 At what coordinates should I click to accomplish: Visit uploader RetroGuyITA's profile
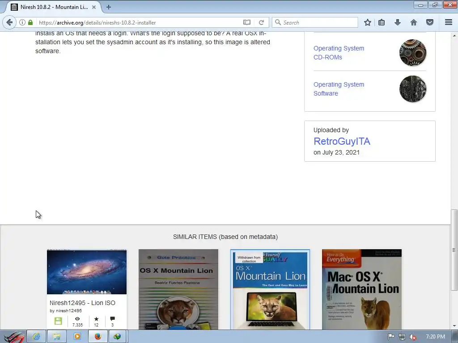342,141
